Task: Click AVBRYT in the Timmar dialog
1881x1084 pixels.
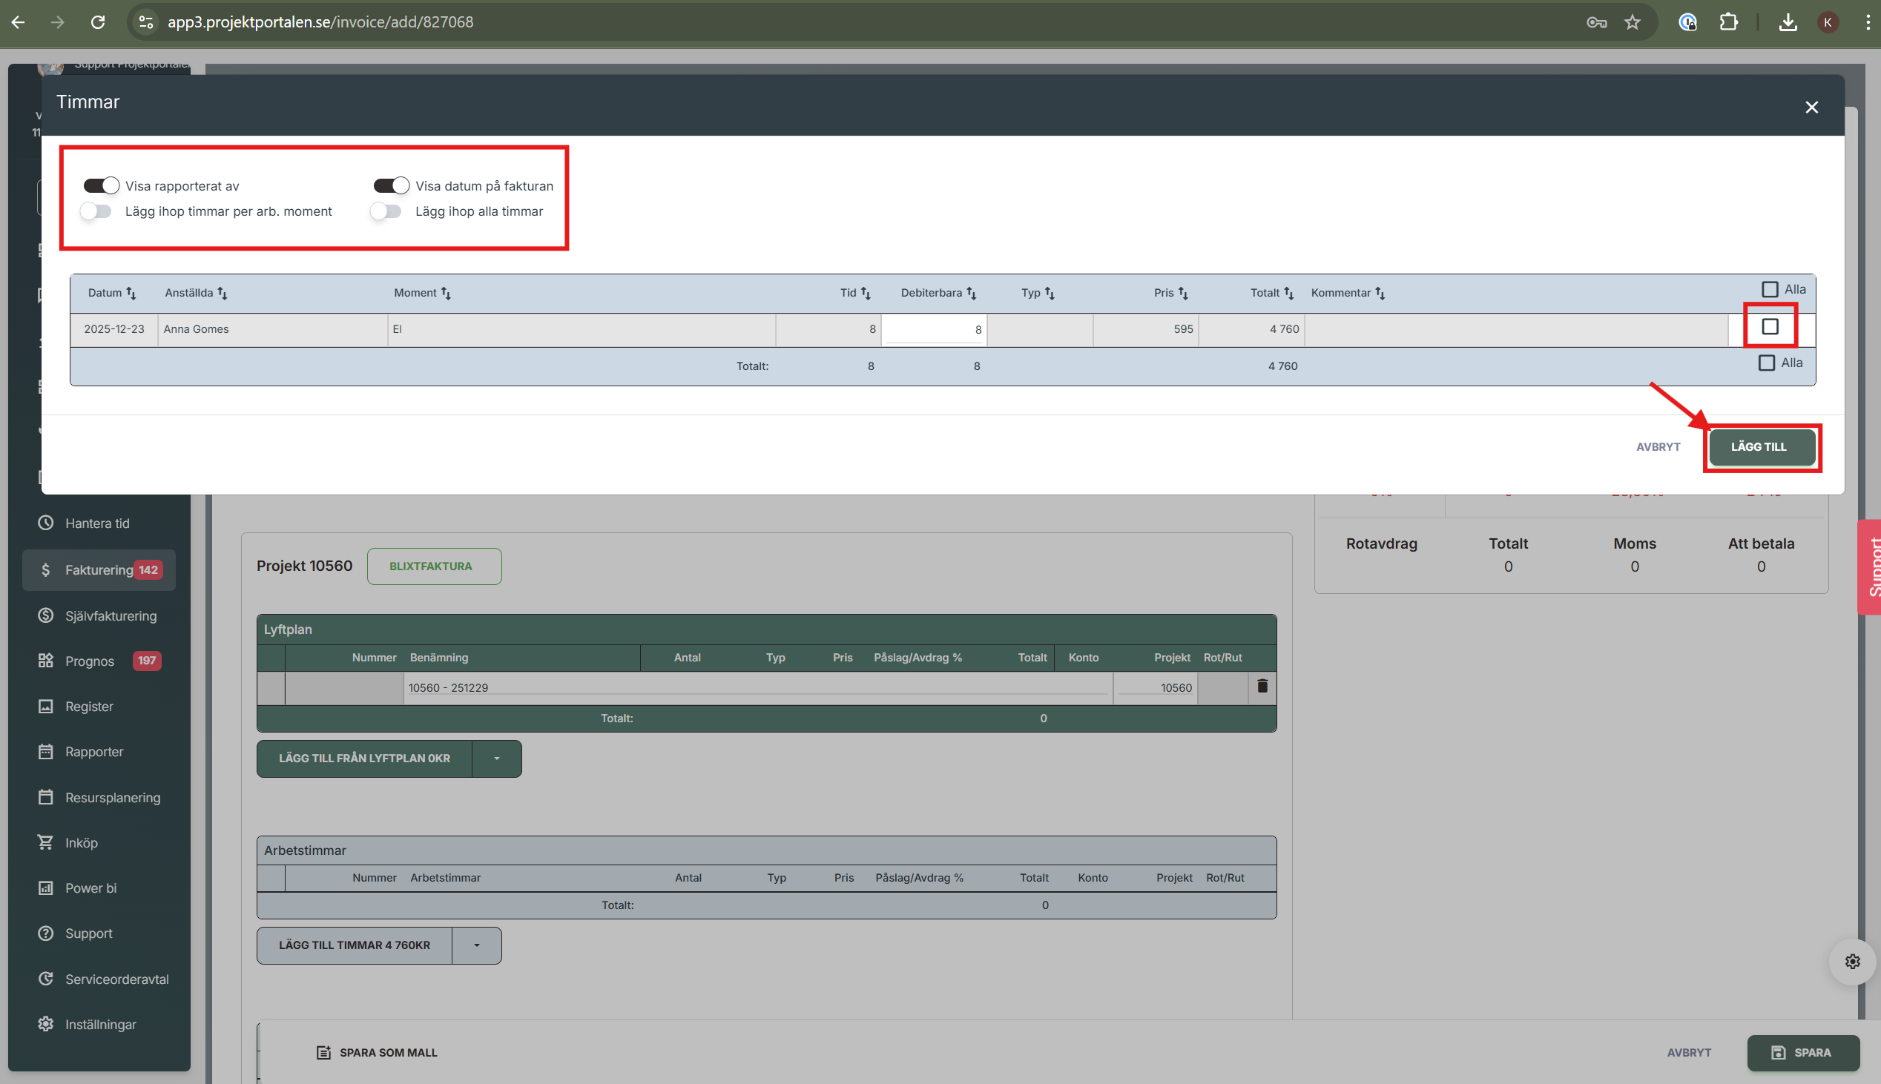Action: [1658, 446]
